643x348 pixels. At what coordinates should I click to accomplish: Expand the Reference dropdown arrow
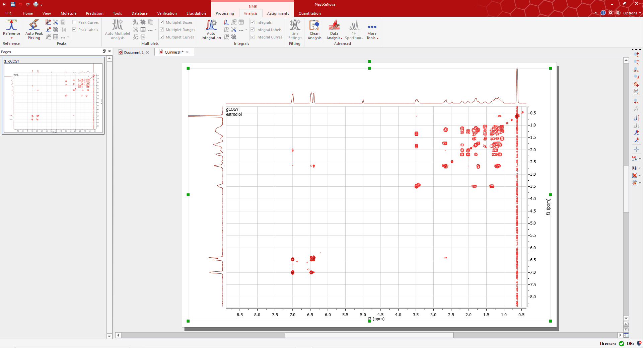(x=11, y=38)
